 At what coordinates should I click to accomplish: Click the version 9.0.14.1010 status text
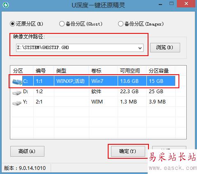(25, 168)
